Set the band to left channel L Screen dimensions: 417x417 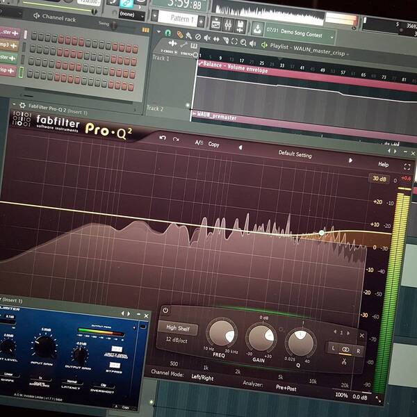333,347
